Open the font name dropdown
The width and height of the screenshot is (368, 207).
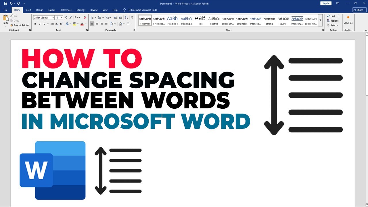(x=53, y=18)
